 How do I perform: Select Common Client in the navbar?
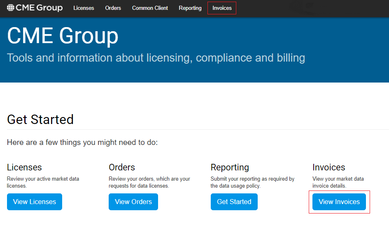[x=150, y=8]
